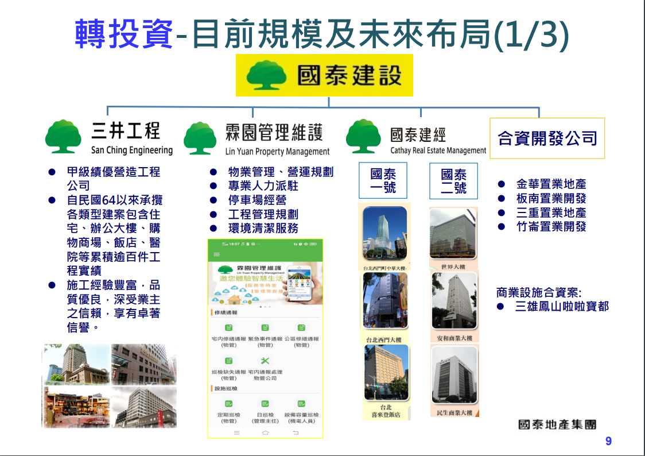The width and height of the screenshot is (645, 456).
Task: Click the 商業設施合資案 label
Action: (539, 293)
